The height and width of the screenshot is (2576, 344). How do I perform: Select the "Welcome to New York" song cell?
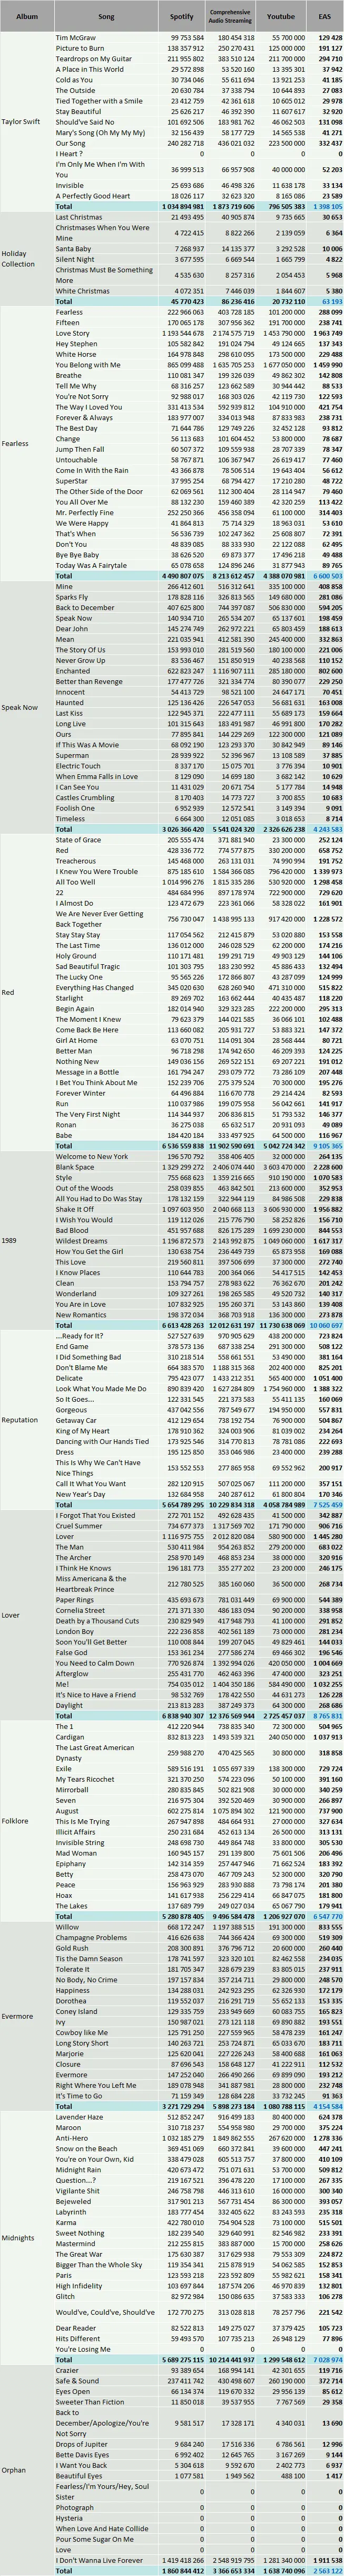[x=106, y=1156]
